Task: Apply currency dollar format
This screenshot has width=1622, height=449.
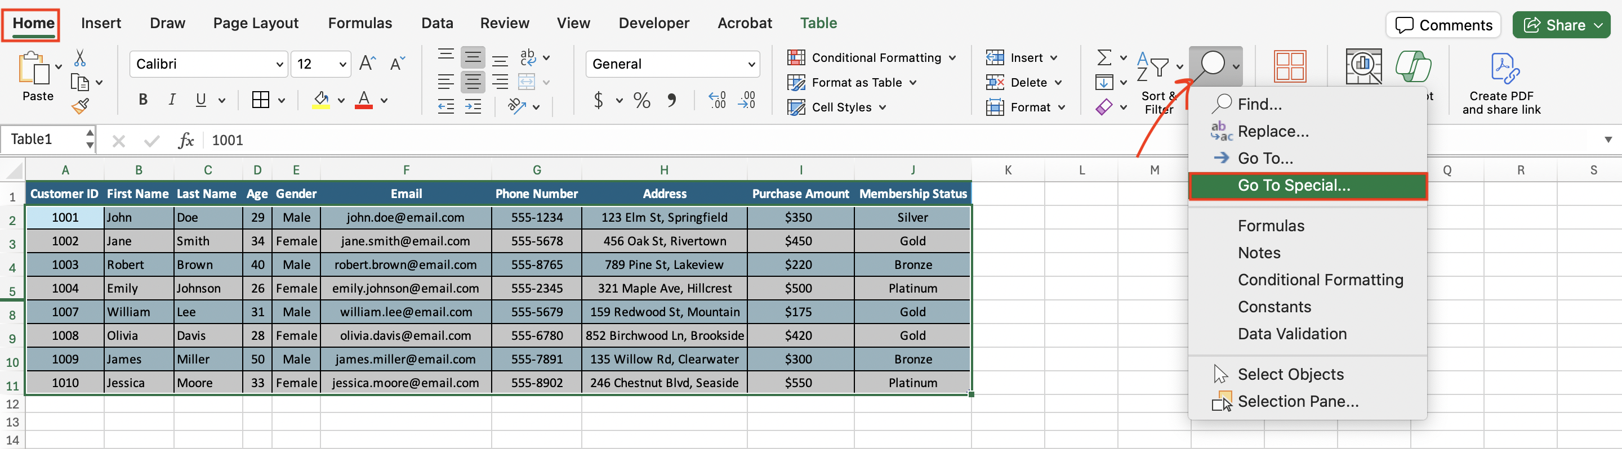Action: click(x=598, y=100)
